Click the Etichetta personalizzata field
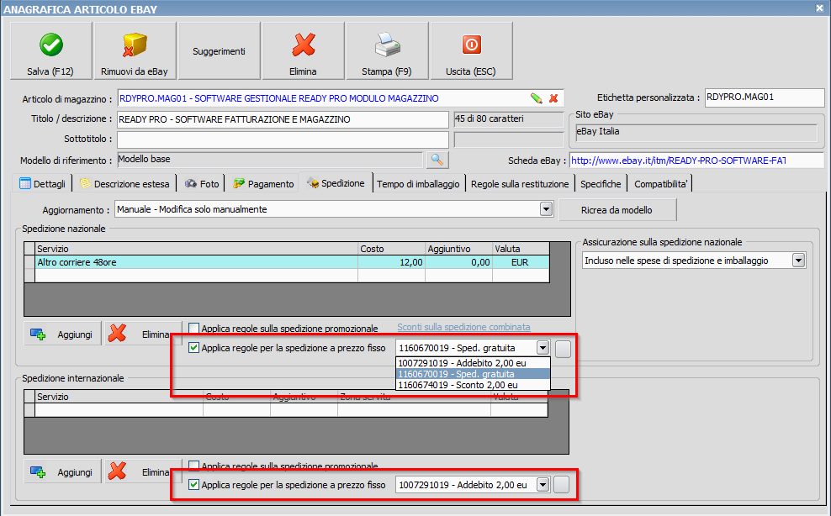Viewport: 831px width, 516px height. coord(765,97)
